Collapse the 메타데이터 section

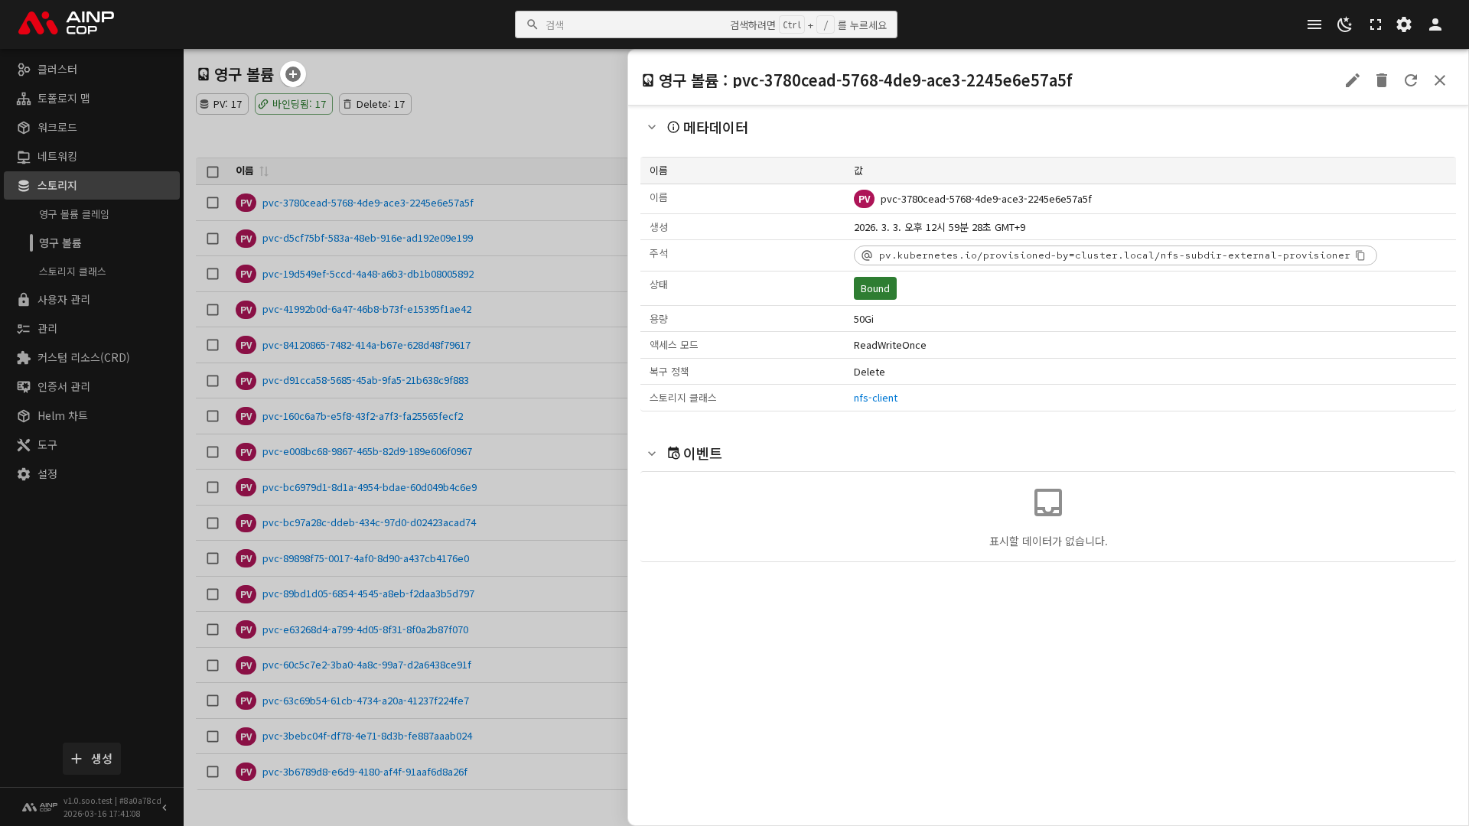(651, 128)
